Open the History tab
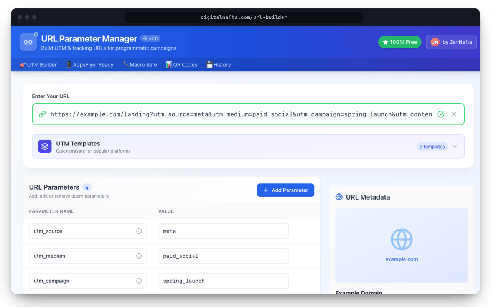 [219, 65]
